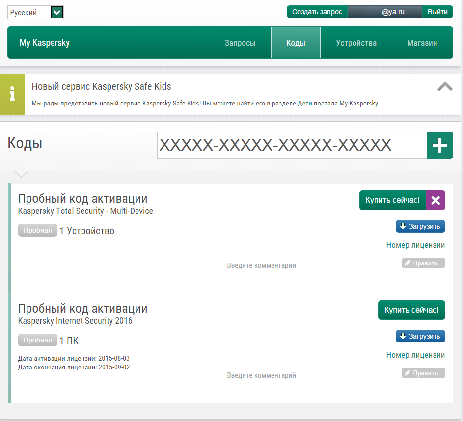The height and width of the screenshot is (421, 463).
Task: Click Выйти to log out
Action: tap(437, 12)
